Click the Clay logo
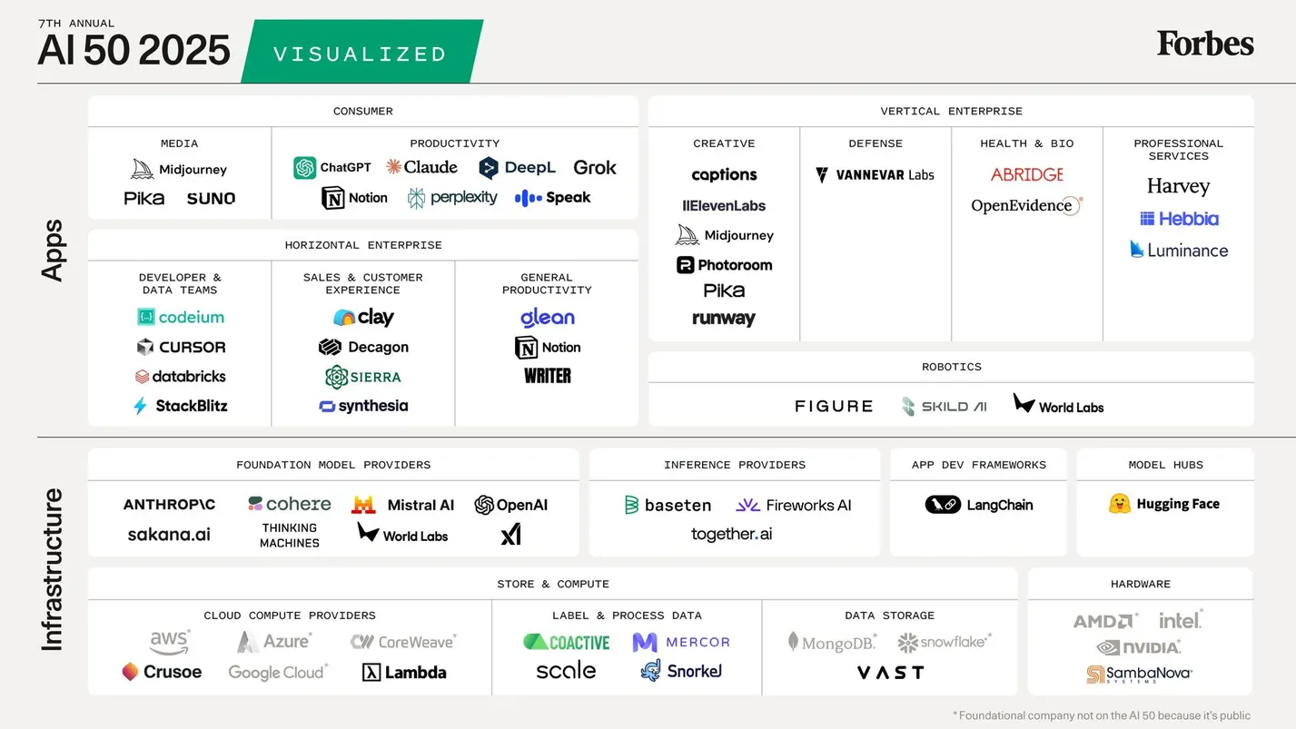 [x=363, y=317]
